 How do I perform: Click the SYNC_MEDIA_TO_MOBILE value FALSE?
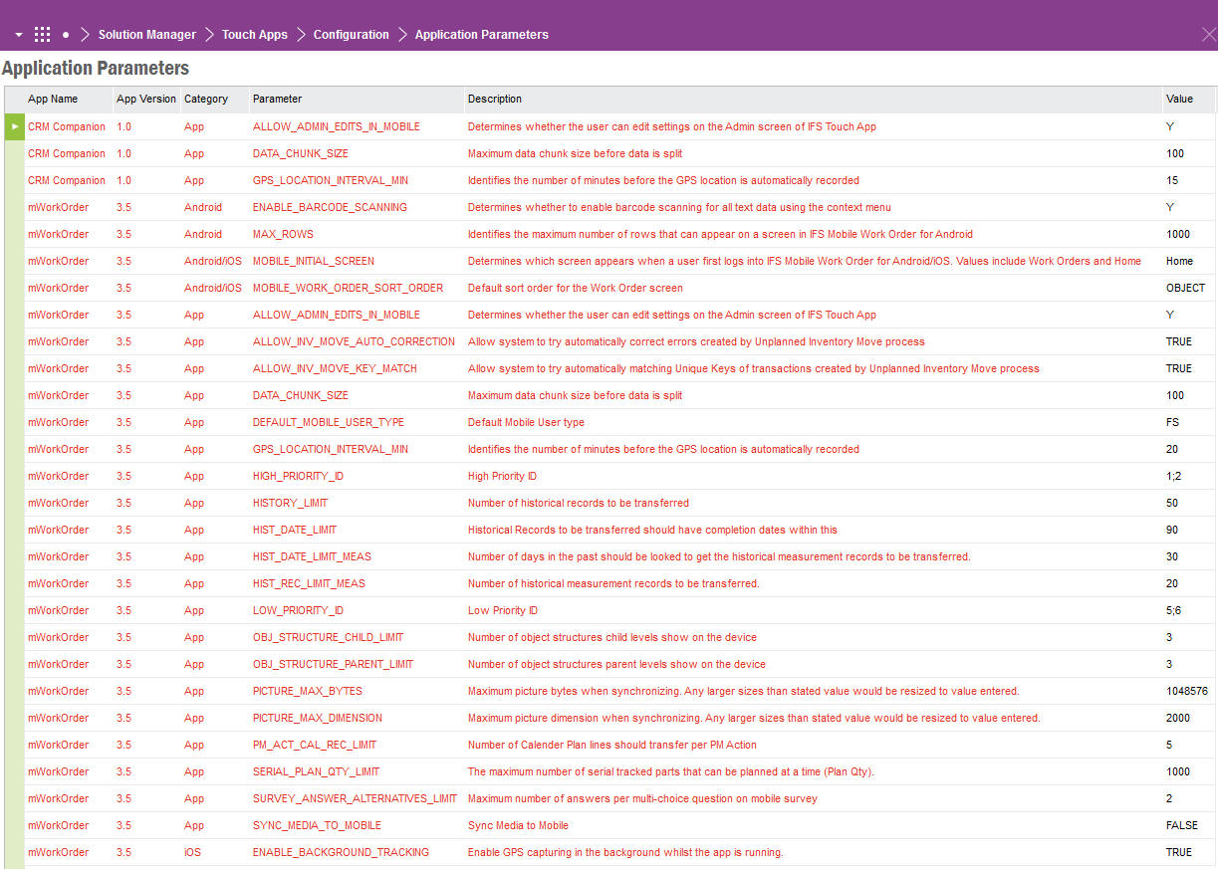pos(1181,825)
